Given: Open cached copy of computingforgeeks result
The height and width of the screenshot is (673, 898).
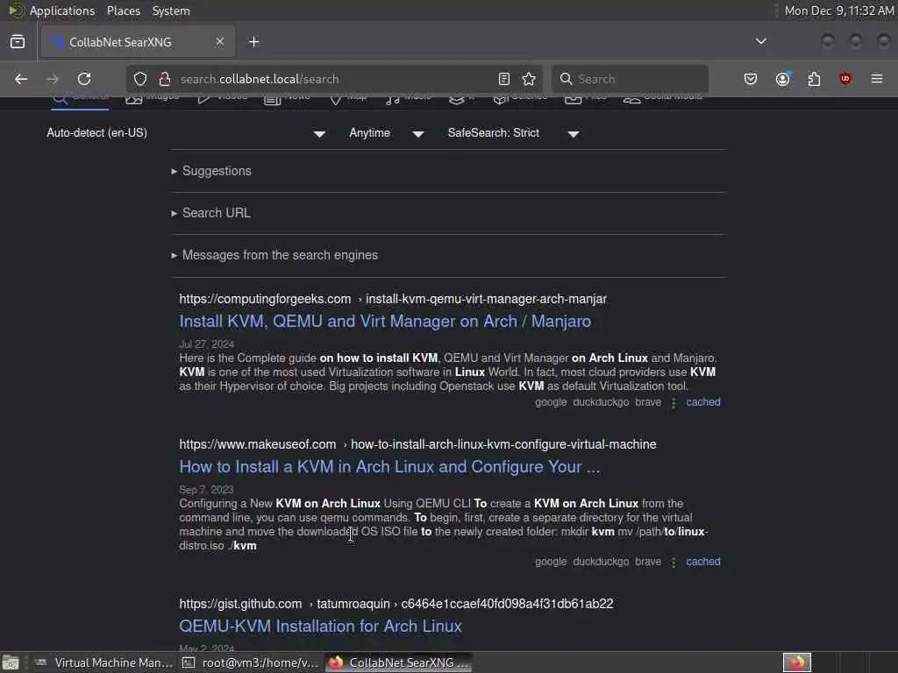Looking at the screenshot, I should coord(703,402).
